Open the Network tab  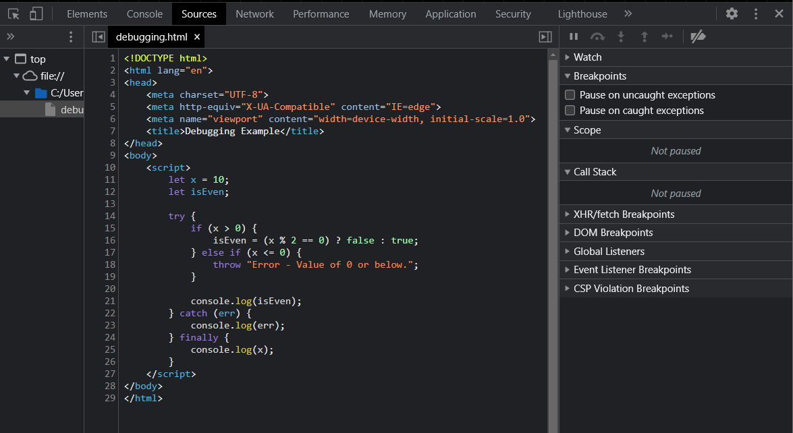coord(255,14)
